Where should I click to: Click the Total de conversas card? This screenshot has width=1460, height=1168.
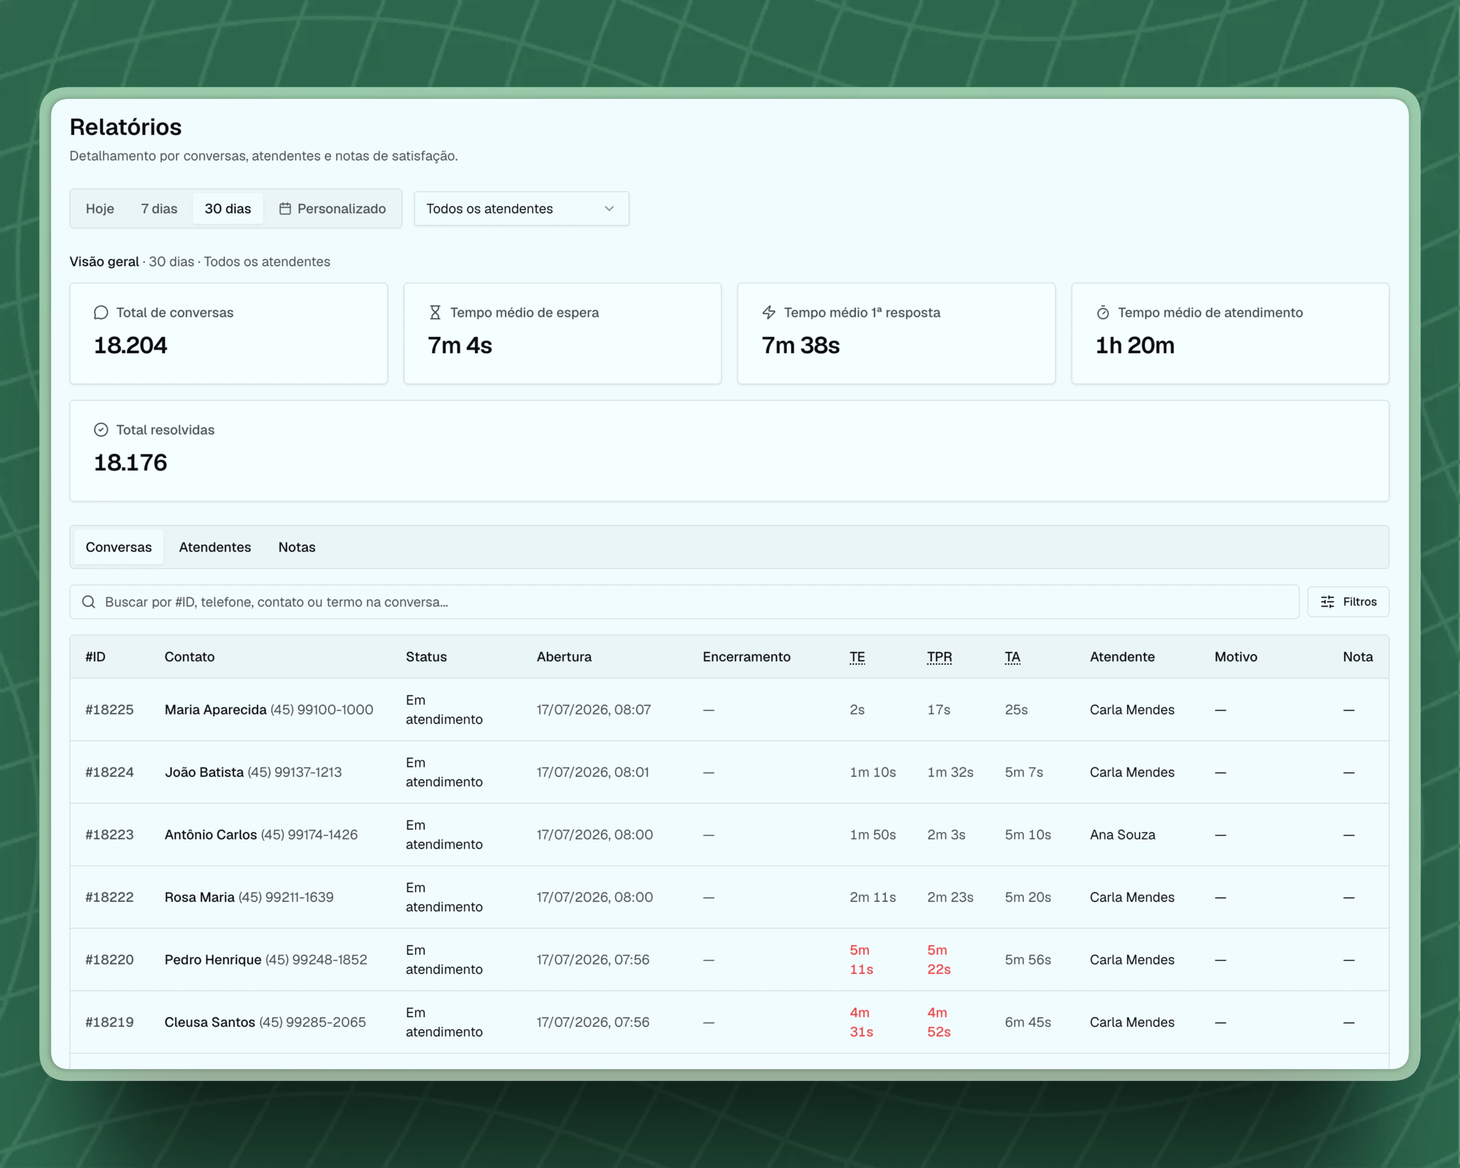(229, 333)
